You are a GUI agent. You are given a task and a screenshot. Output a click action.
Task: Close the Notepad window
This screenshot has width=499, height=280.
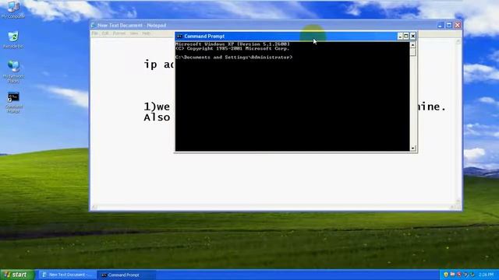458,25
